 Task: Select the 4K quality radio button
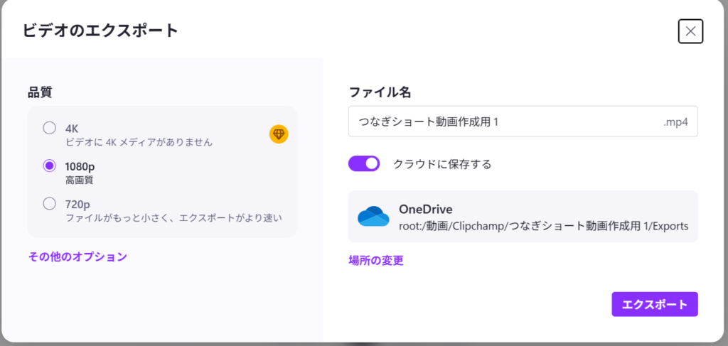[49, 128]
